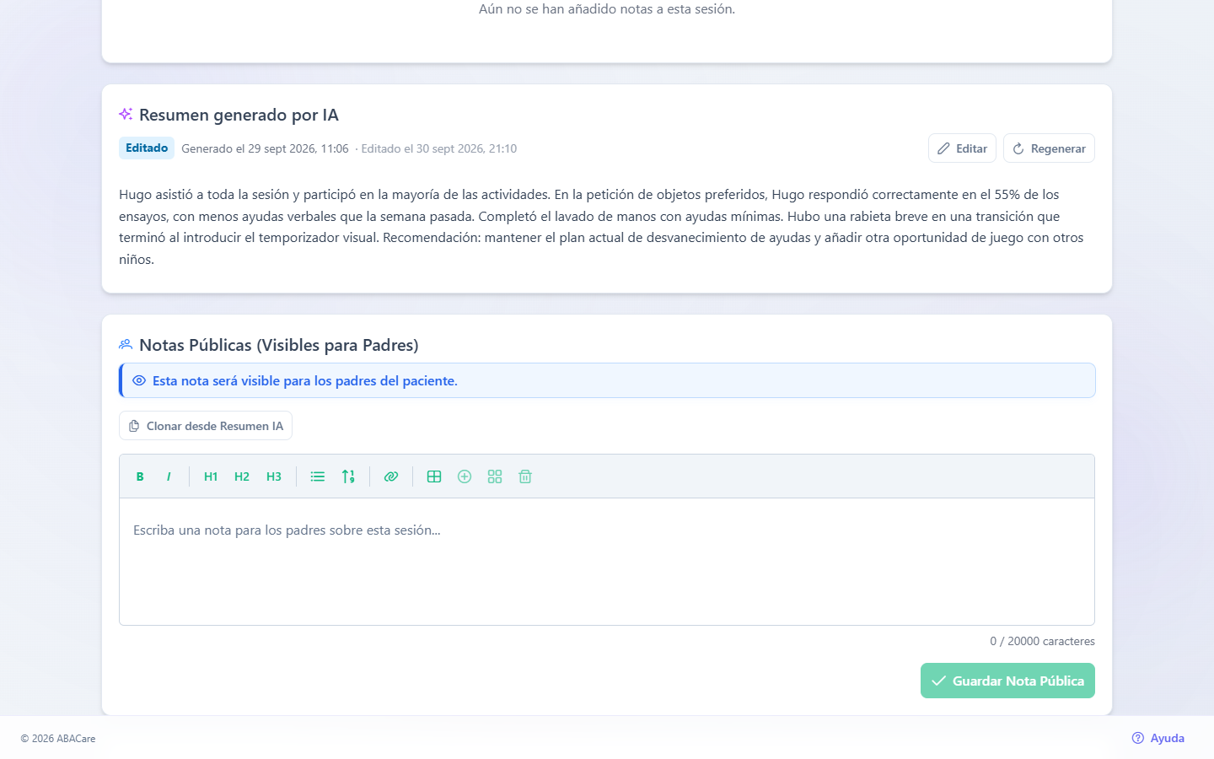The height and width of the screenshot is (759, 1214).
Task: Apply H2 heading style
Action: pos(242,476)
